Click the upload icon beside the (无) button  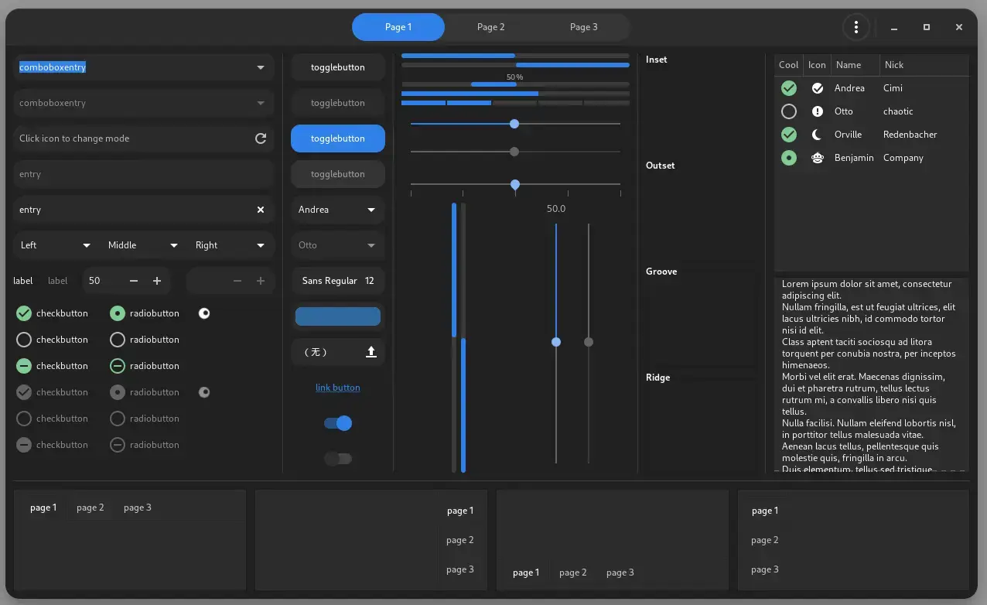click(371, 352)
